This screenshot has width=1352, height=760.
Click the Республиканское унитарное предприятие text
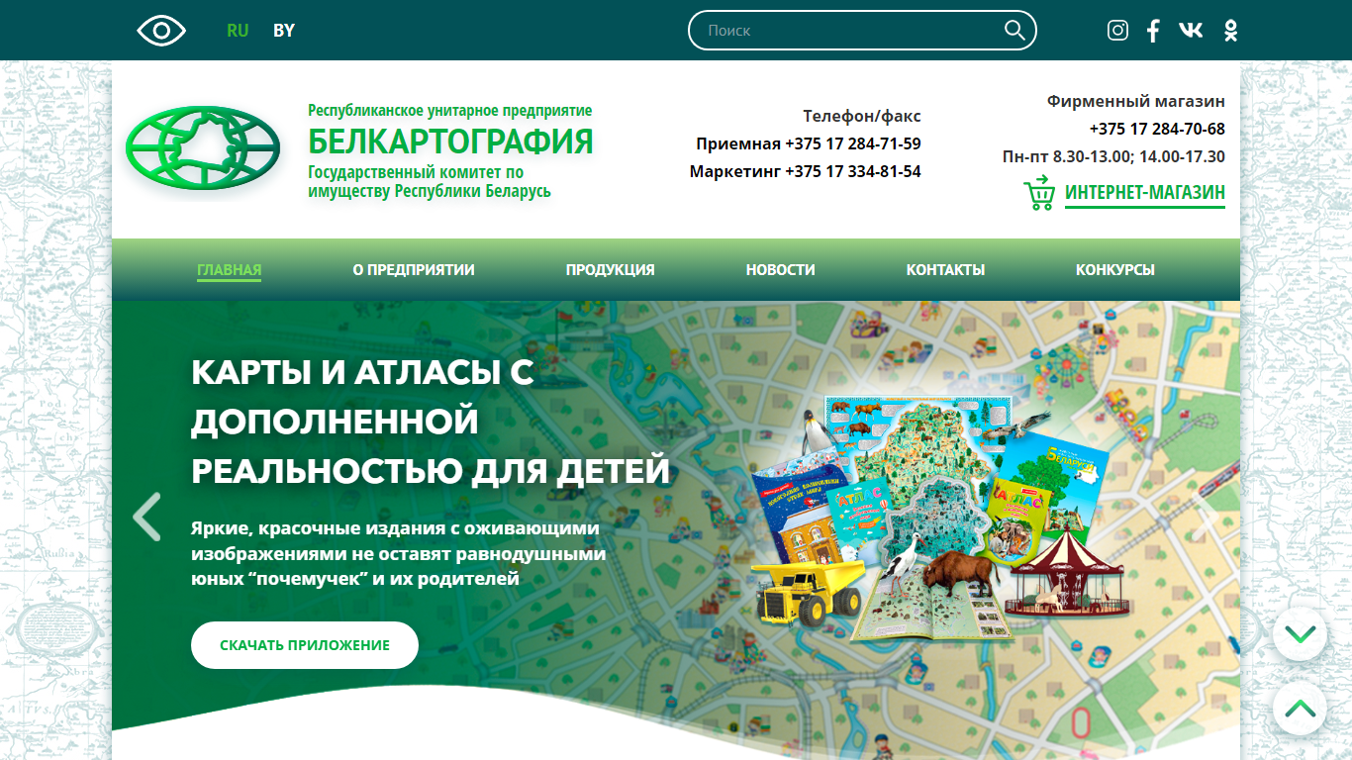point(450,110)
